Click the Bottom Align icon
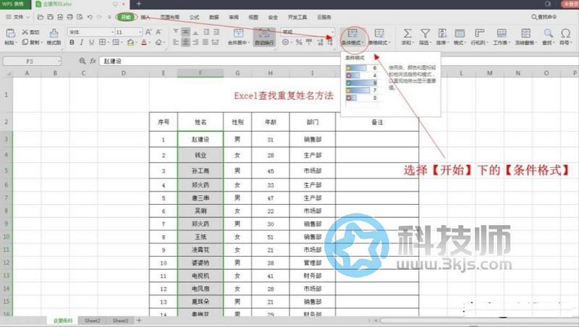The height and width of the screenshot is (327, 579). (x=195, y=32)
